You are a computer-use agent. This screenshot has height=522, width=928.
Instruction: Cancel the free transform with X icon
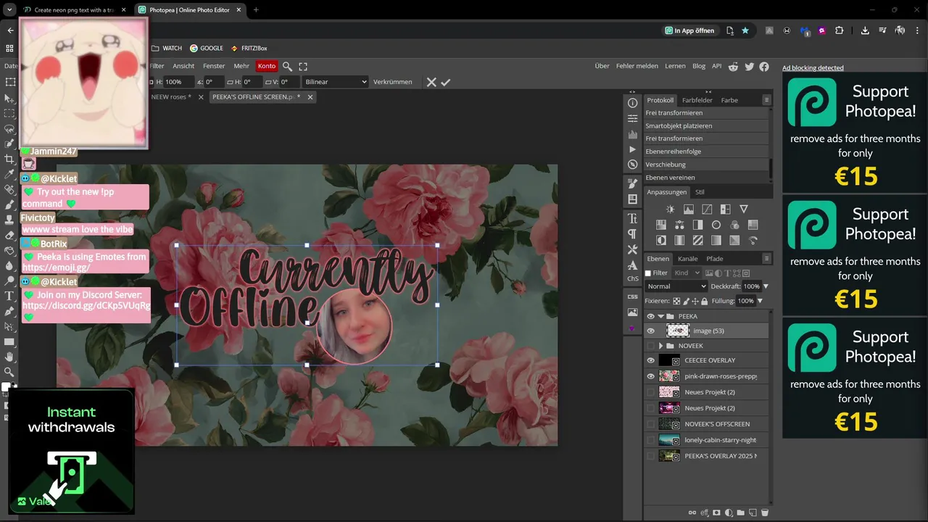pos(431,82)
